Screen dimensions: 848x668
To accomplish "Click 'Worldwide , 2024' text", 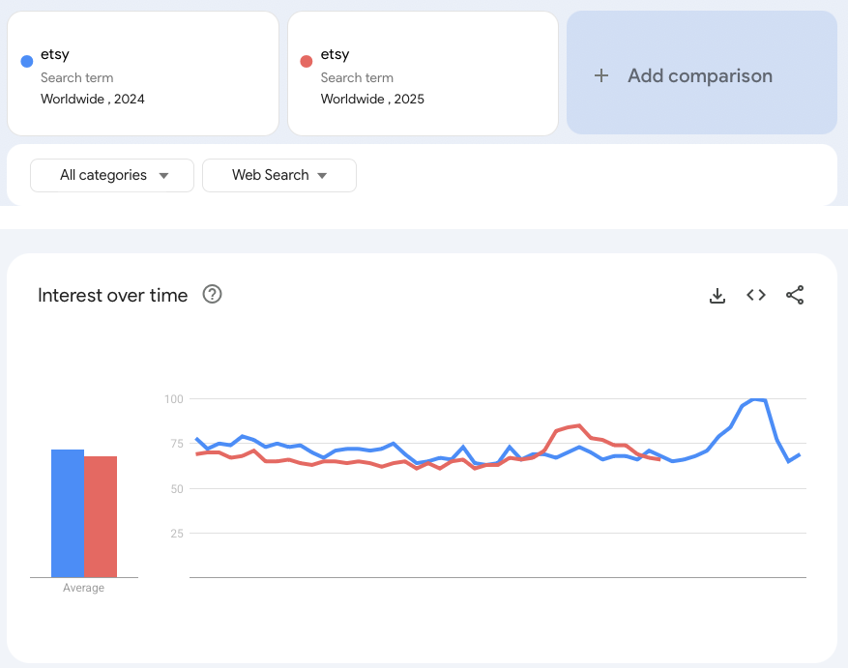I will (x=93, y=99).
